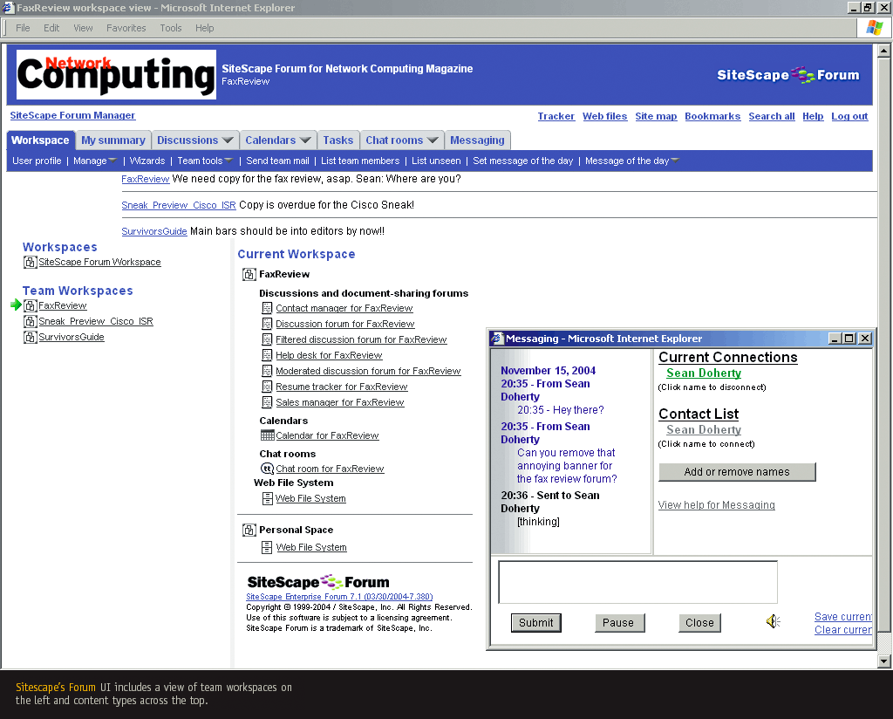The image size is (893, 719).
Task: Disconnect Sean Doherty under Current Connections
Action: (704, 373)
